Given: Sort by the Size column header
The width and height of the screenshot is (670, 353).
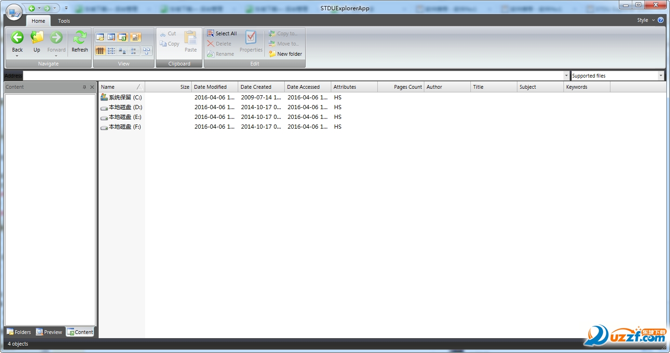Looking at the screenshot, I should [168, 87].
